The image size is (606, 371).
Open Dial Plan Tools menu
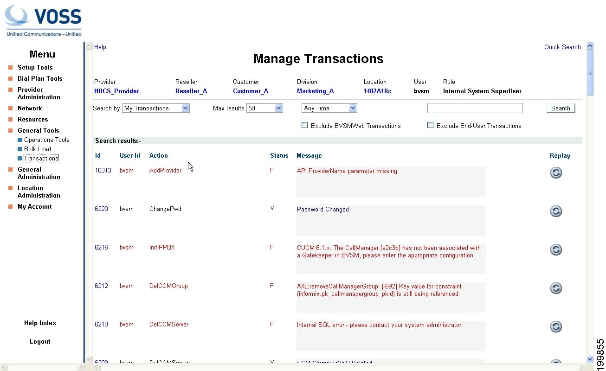(x=40, y=78)
